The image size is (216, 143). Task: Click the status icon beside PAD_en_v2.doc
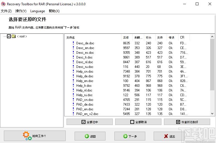click(73, 114)
